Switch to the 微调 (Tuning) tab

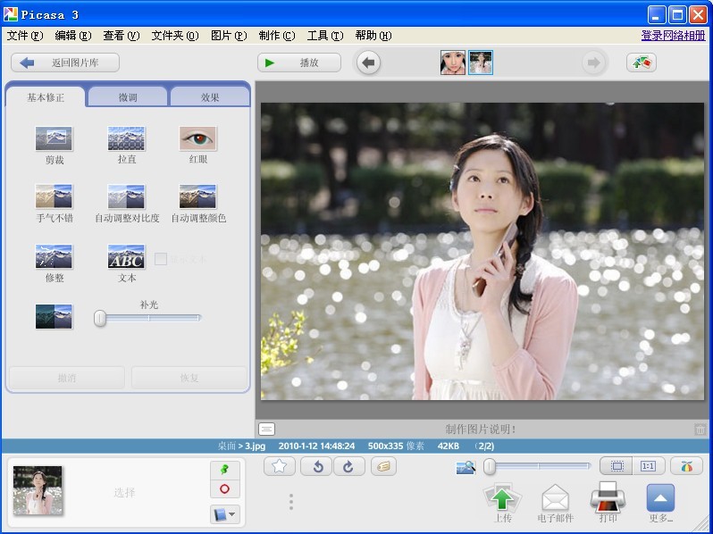[128, 97]
